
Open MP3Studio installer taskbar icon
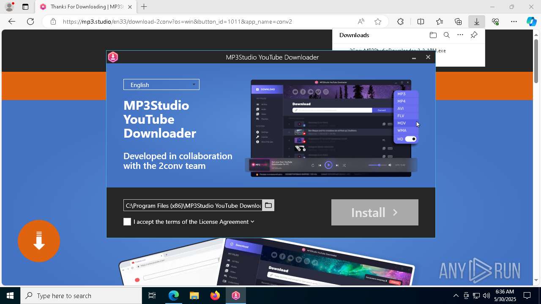point(236,296)
